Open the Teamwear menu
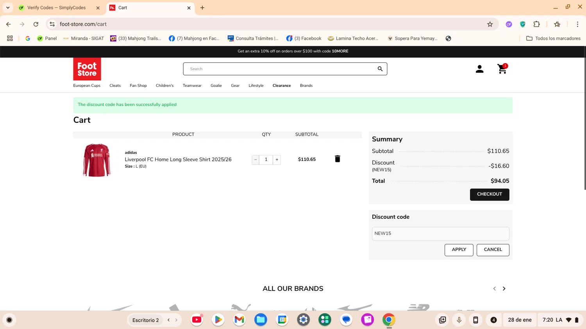The width and height of the screenshot is (586, 329). point(192,85)
